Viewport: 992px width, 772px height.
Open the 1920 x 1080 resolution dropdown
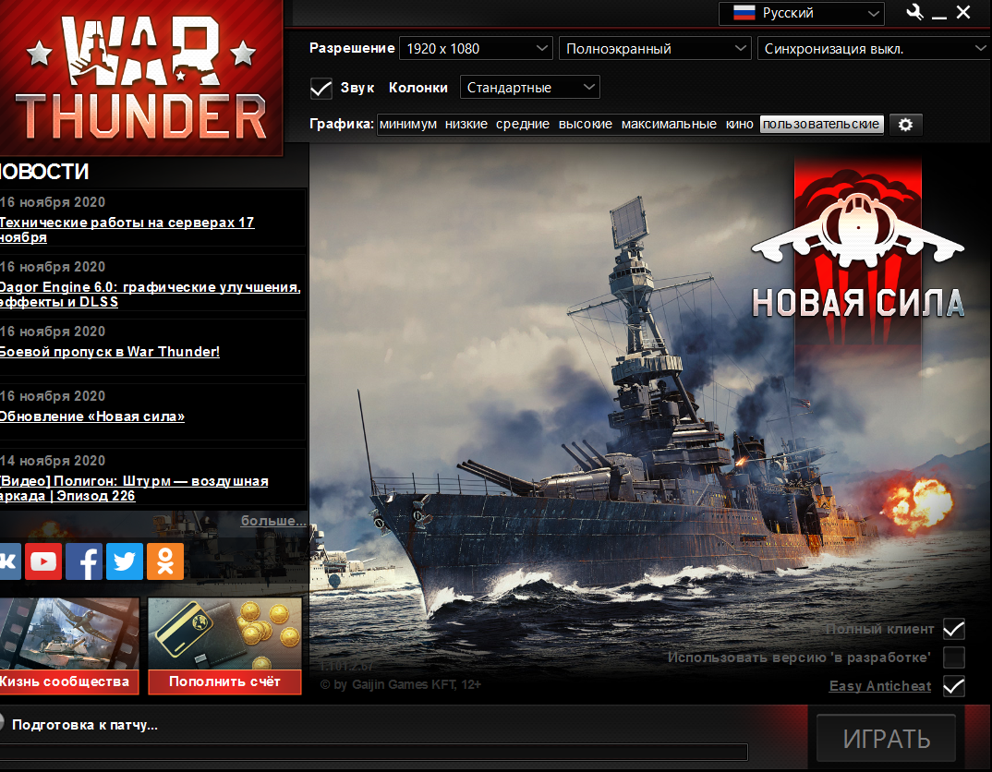pos(476,49)
